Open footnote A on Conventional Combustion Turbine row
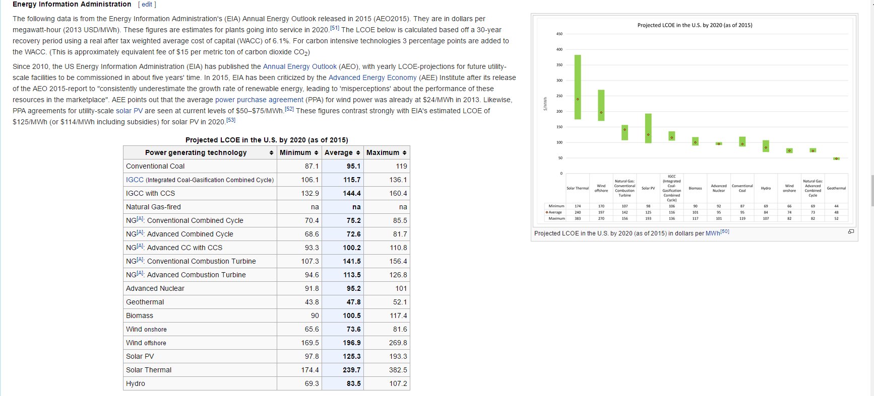The image size is (874, 396). [140, 259]
